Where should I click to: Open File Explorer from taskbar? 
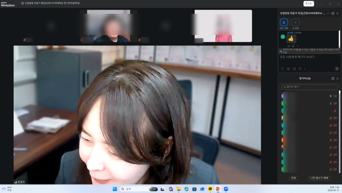coord(179,189)
